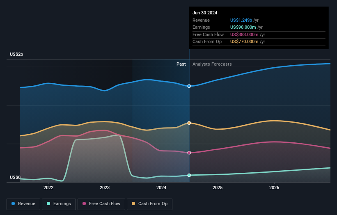Screen dimensions: 337x215
Task: Click the Analysts Forecasts label
Action: tap(212, 64)
